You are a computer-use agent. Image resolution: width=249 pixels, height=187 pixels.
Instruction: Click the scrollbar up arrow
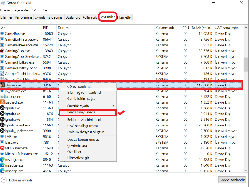coord(246,28)
